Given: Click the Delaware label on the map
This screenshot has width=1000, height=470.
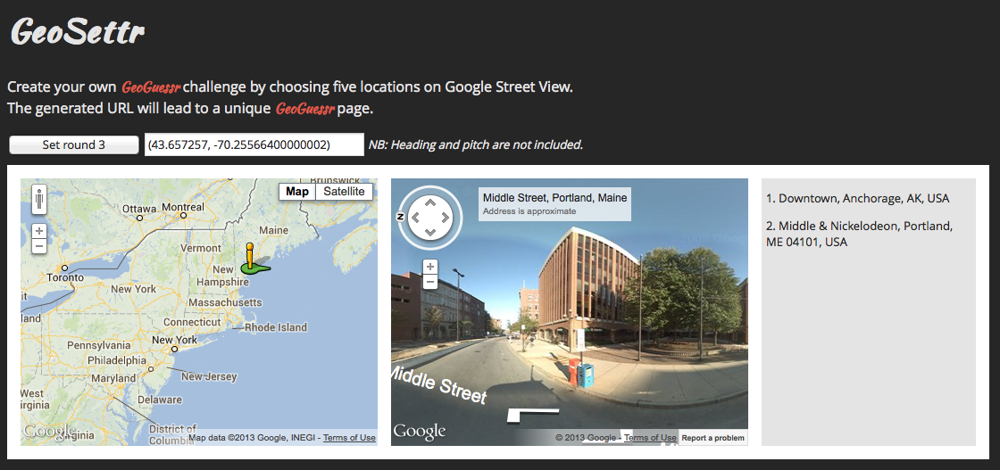Looking at the screenshot, I should (160, 400).
